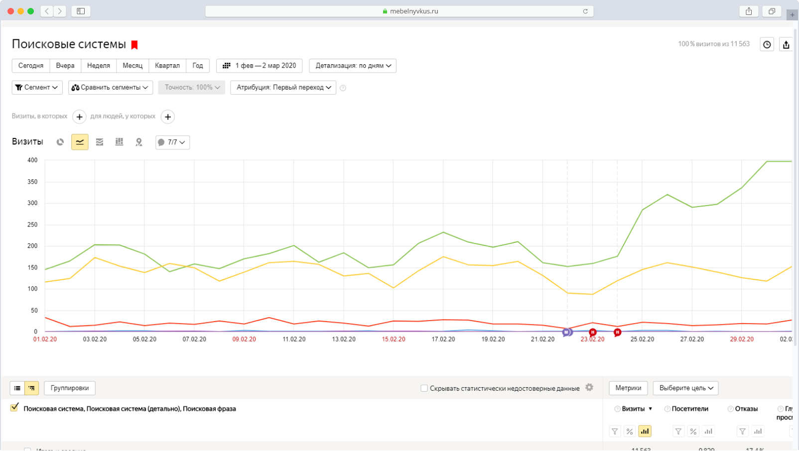Click the clock history icon
The image size is (799, 451).
tap(767, 44)
